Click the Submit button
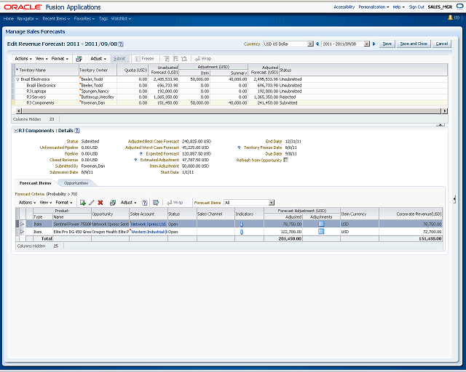 coord(119,59)
